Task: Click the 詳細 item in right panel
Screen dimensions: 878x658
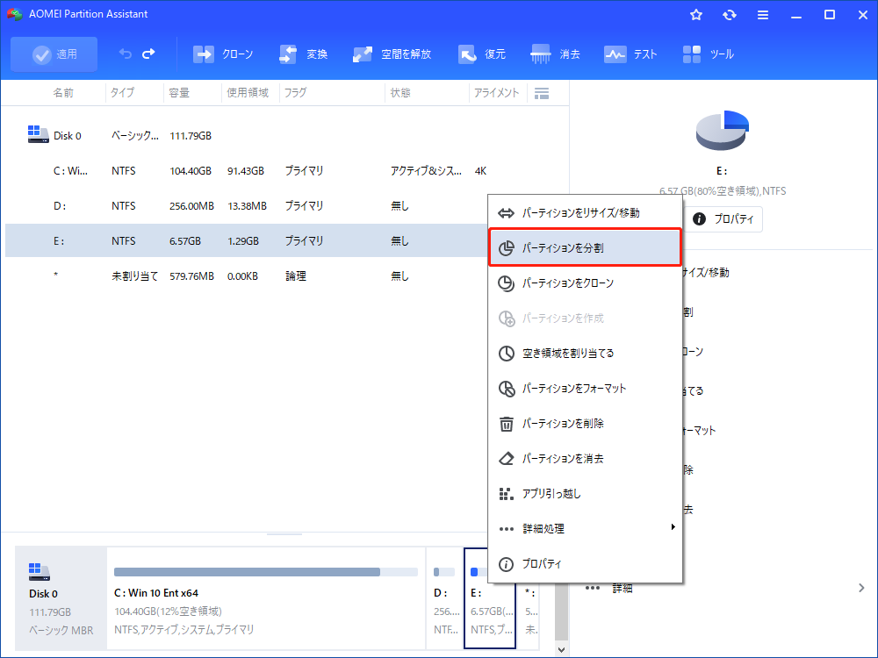Action: tap(623, 588)
